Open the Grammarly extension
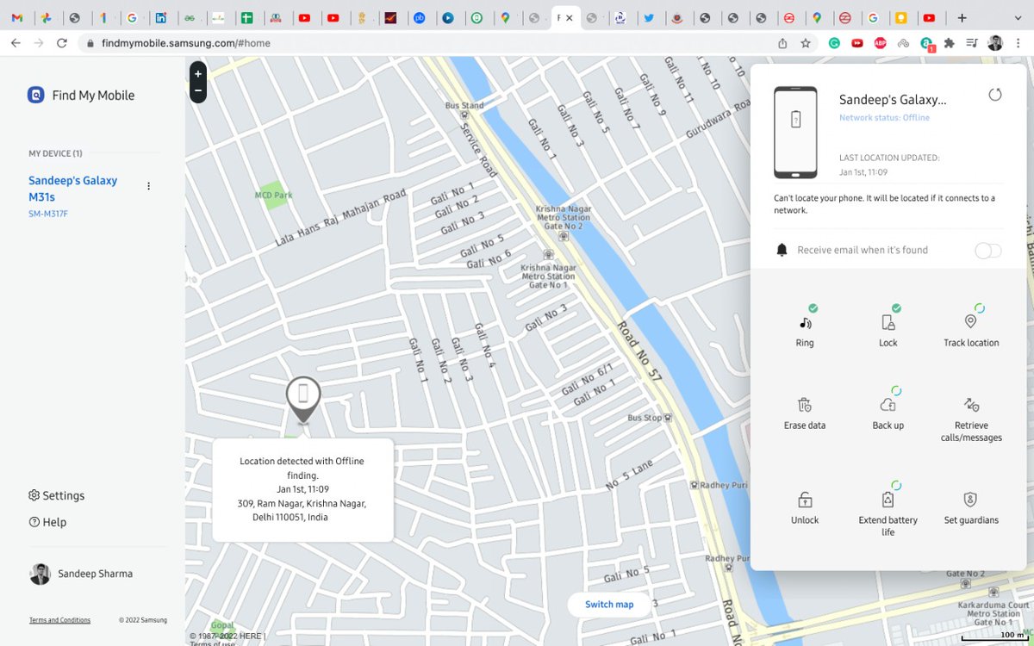 tap(834, 43)
